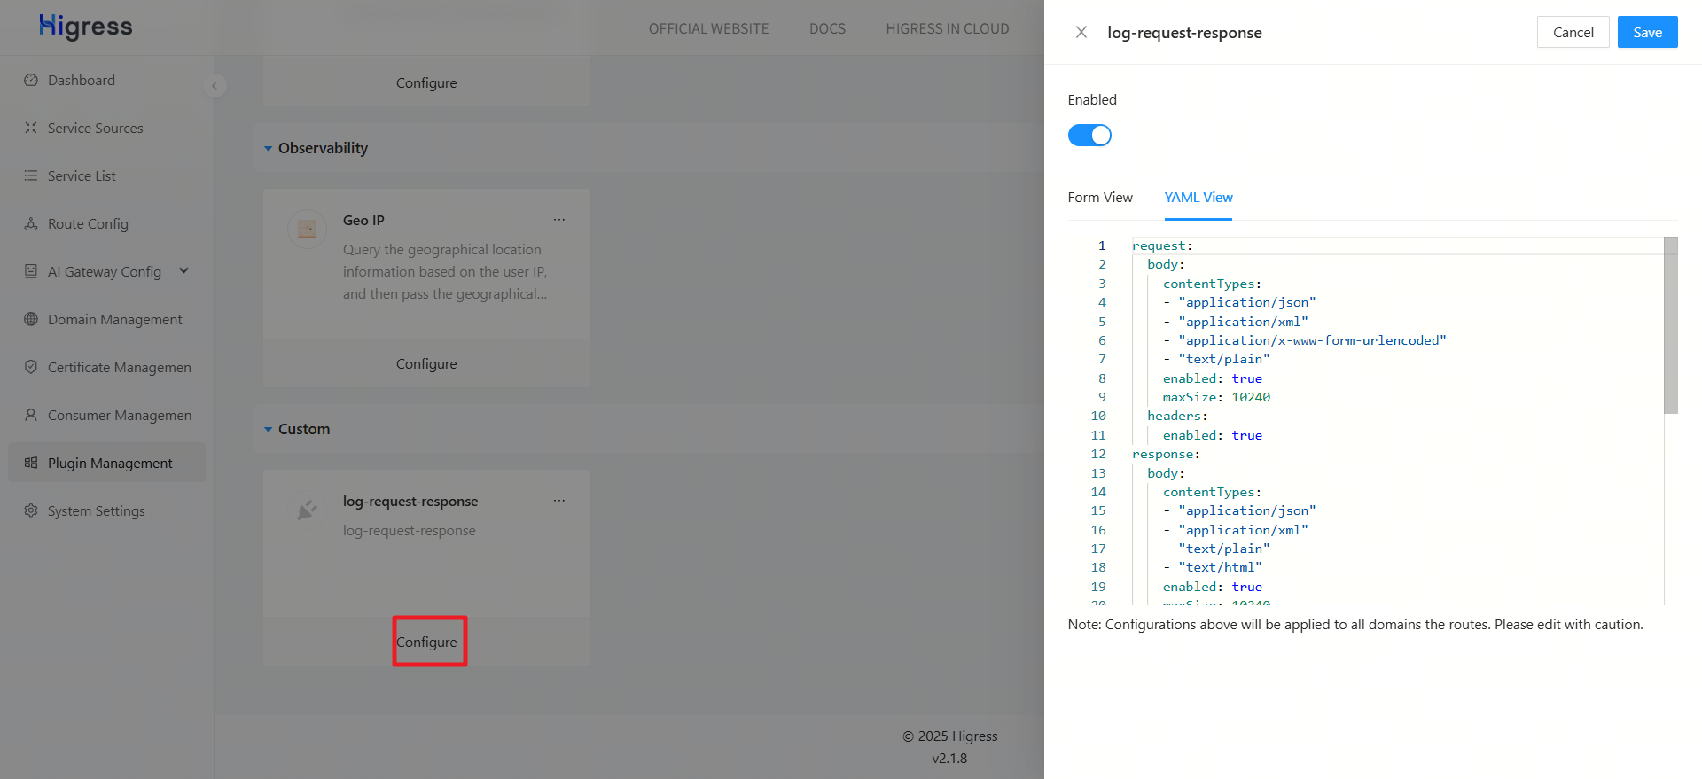
Task: Click line number 12 in the editor gutter
Action: pyautogui.click(x=1098, y=454)
